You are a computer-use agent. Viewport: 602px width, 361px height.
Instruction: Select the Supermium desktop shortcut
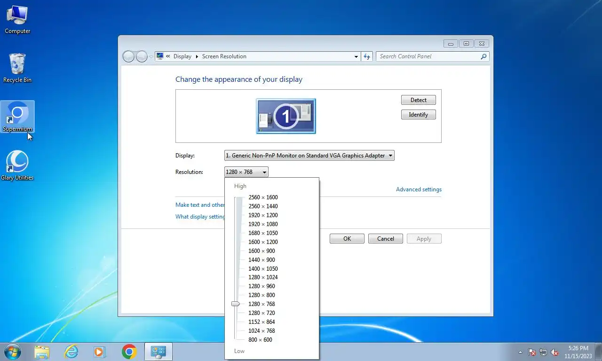pyautogui.click(x=17, y=117)
